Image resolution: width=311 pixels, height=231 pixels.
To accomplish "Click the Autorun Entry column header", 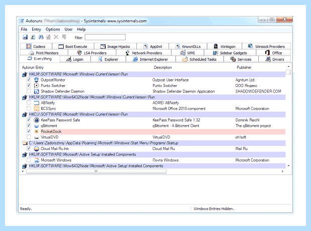I will coord(33,67).
